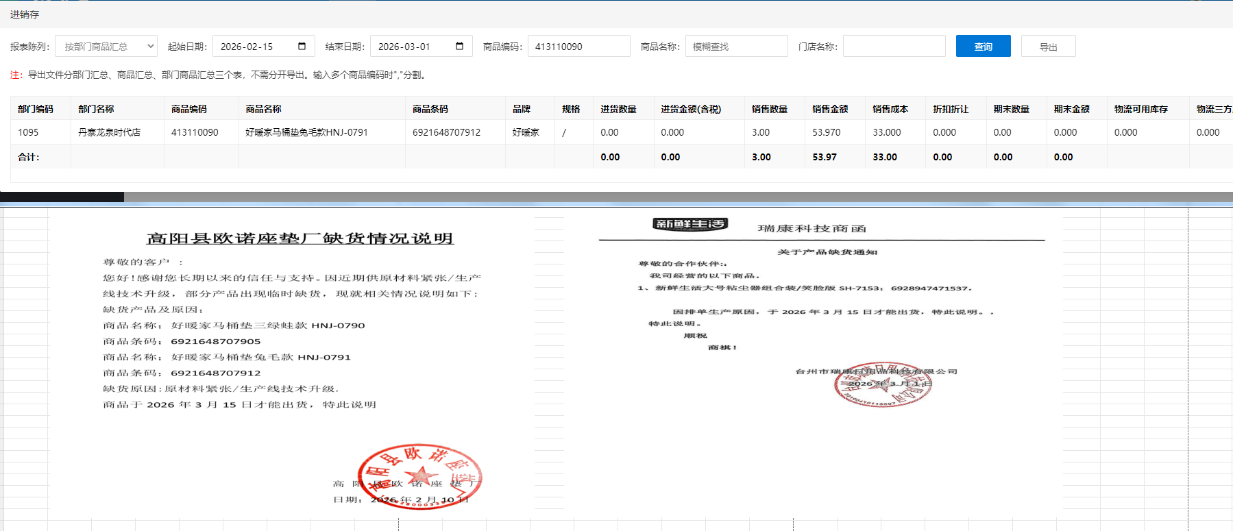The image size is (1233, 531).
Task: Click the 导出 button
Action: coord(1048,47)
